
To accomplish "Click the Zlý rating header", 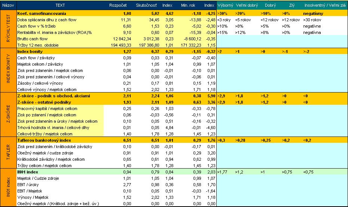I will 291,5.
